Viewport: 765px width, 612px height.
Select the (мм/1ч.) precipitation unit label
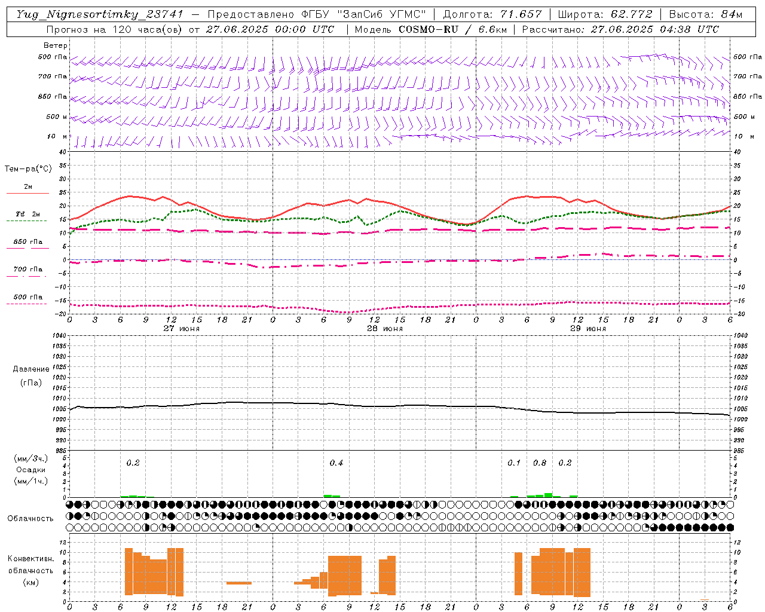click(31, 481)
